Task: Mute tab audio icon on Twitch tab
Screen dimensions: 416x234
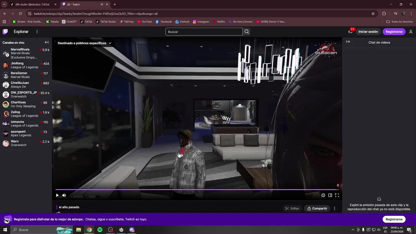Action: (102, 5)
